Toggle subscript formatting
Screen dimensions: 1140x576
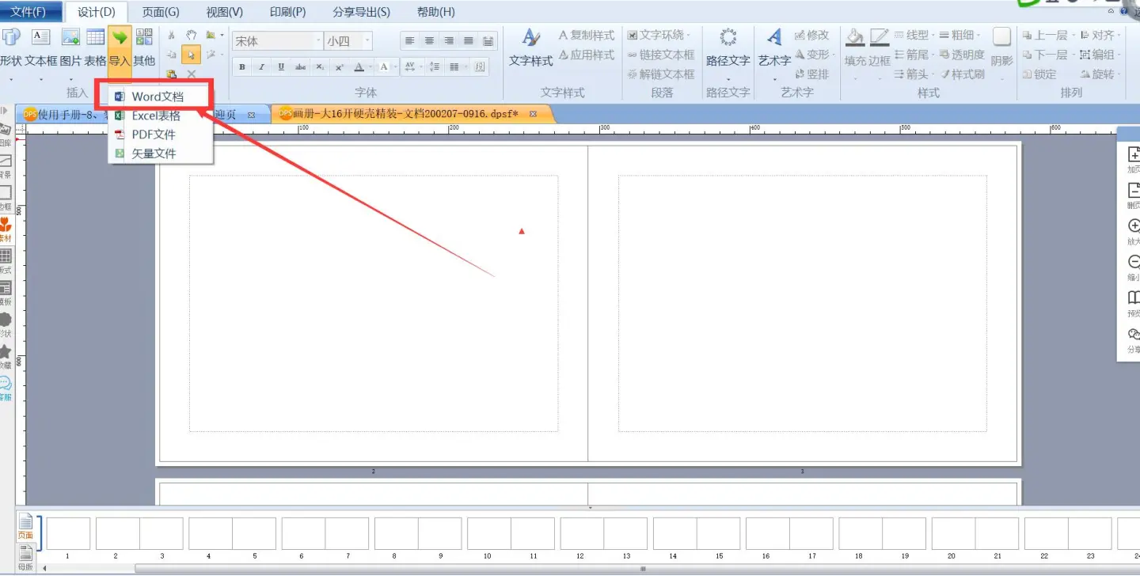pyautogui.click(x=319, y=67)
